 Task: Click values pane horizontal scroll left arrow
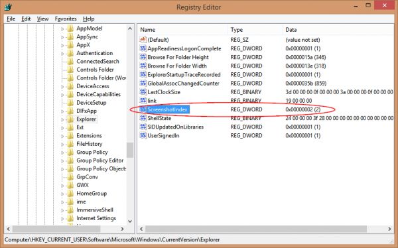(x=141, y=229)
